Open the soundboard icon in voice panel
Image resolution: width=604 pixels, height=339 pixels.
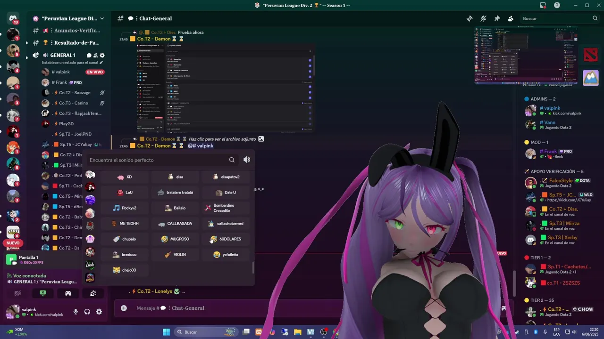tap(93, 293)
